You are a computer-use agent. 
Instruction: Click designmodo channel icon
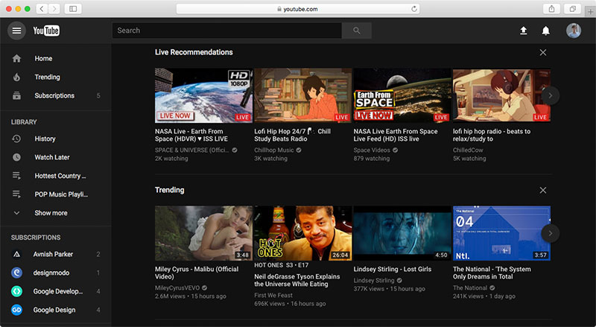[x=16, y=273]
